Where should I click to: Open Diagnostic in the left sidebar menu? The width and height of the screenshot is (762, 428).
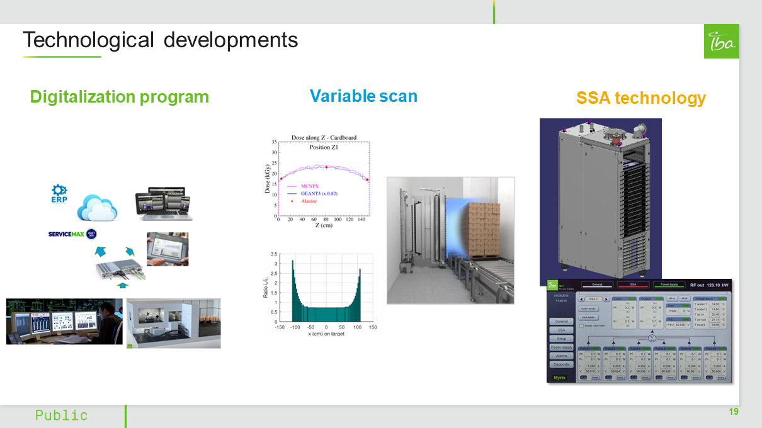[x=561, y=364]
